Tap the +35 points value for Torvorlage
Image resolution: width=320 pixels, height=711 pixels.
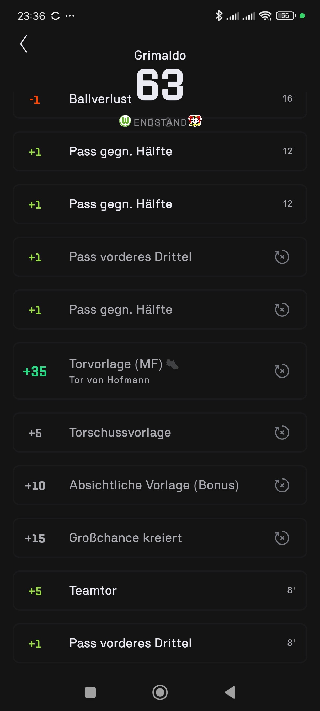(35, 371)
